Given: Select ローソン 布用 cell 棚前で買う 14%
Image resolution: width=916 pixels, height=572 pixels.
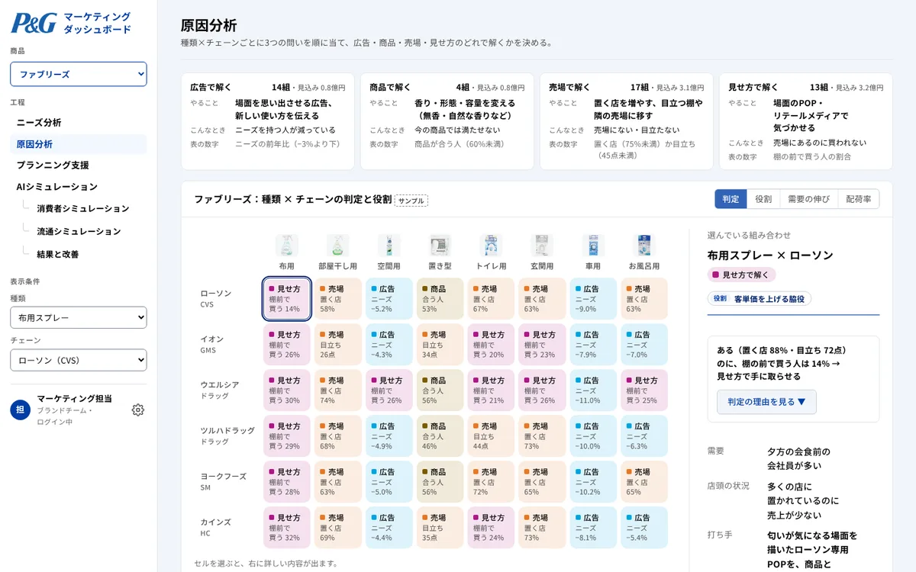Looking at the screenshot, I should [287, 299].
